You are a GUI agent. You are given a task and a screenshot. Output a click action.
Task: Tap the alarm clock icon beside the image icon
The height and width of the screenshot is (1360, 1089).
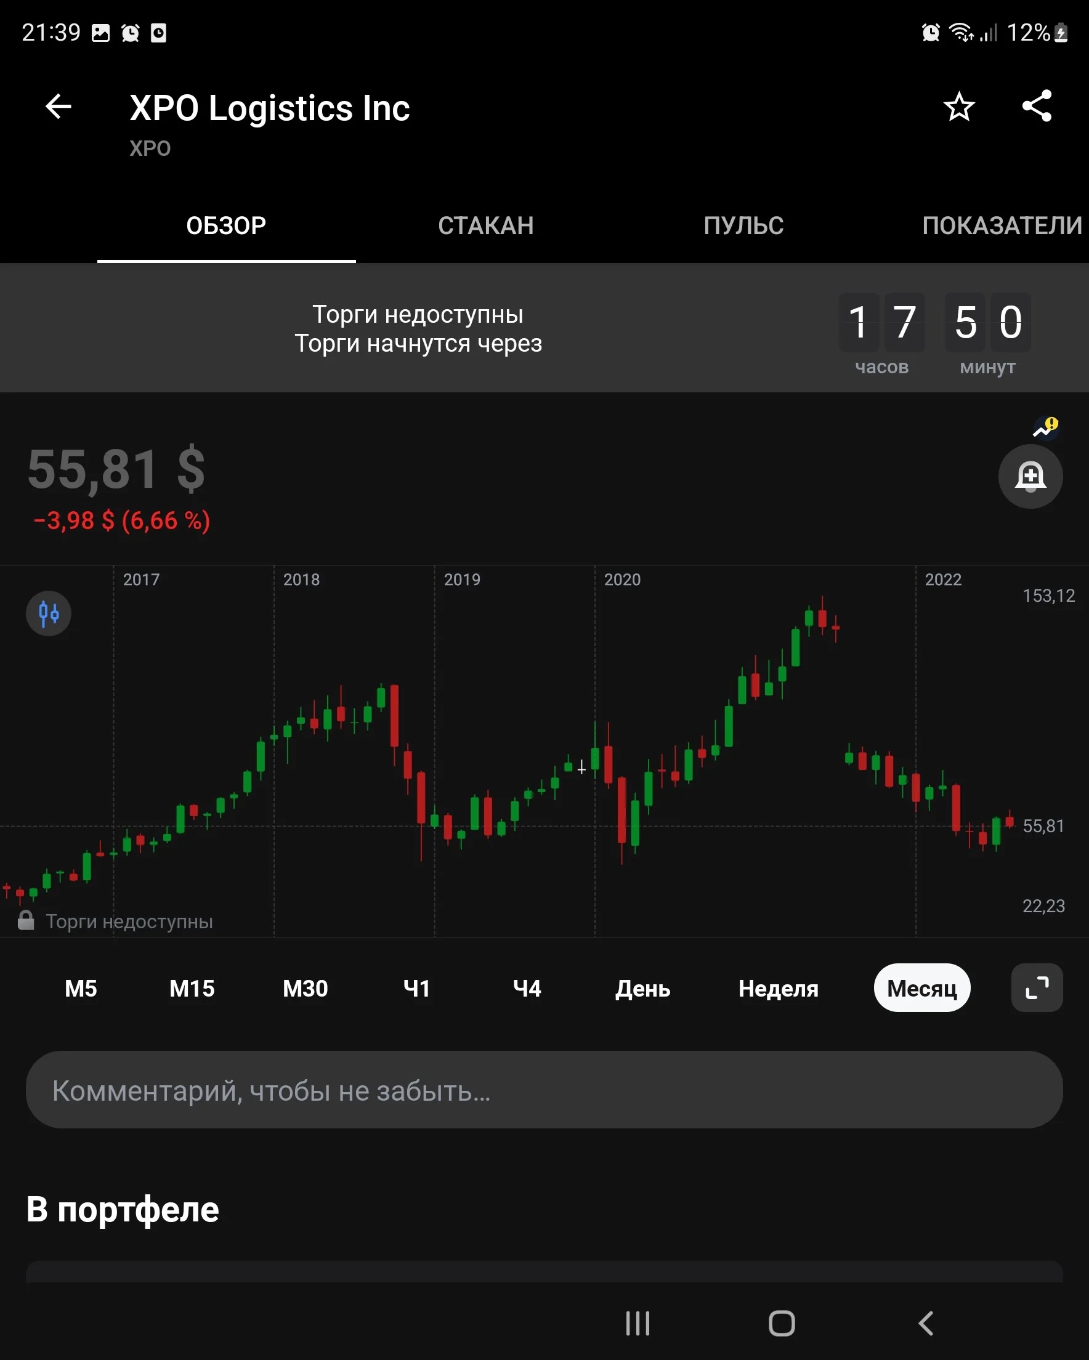click(131, 33)
